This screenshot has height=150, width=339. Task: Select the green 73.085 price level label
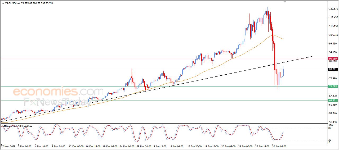pyautogui.click(x=333, y=87)
